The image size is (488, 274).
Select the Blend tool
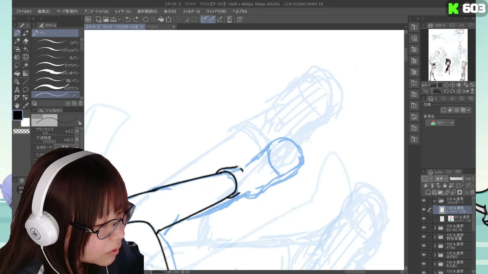17,57
